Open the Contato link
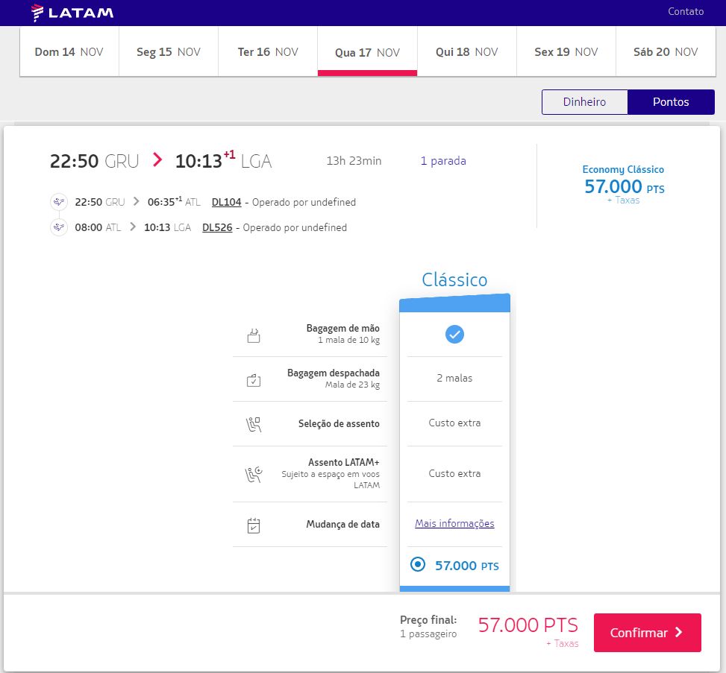 686,12
